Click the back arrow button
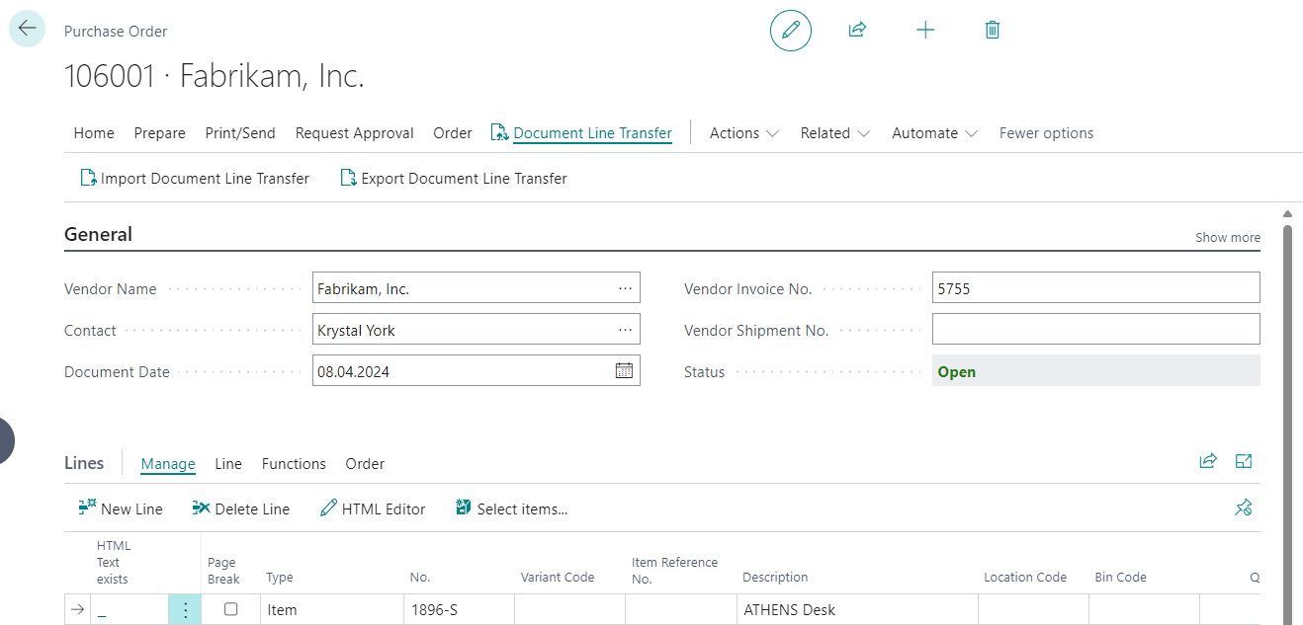This screenshot has width=1303, height=625. tap(27, 29)
